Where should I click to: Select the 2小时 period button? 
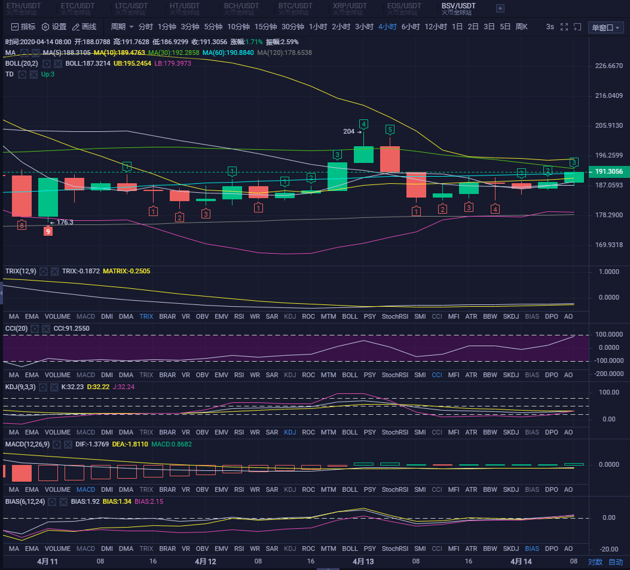(341, 27)
